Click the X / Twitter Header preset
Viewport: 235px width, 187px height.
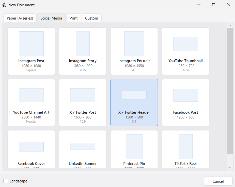pyautogui.click(x=134, y=103)
